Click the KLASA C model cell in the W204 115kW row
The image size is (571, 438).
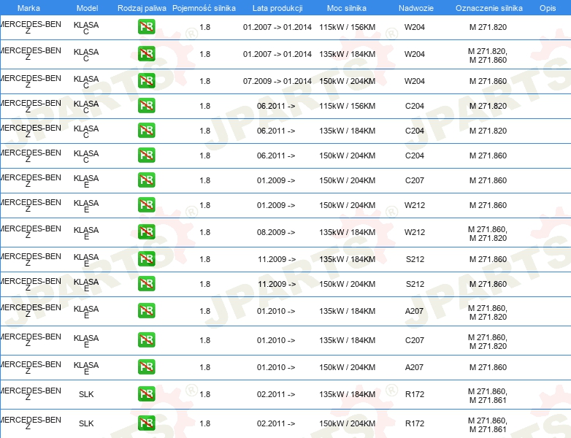coord(86,28)
